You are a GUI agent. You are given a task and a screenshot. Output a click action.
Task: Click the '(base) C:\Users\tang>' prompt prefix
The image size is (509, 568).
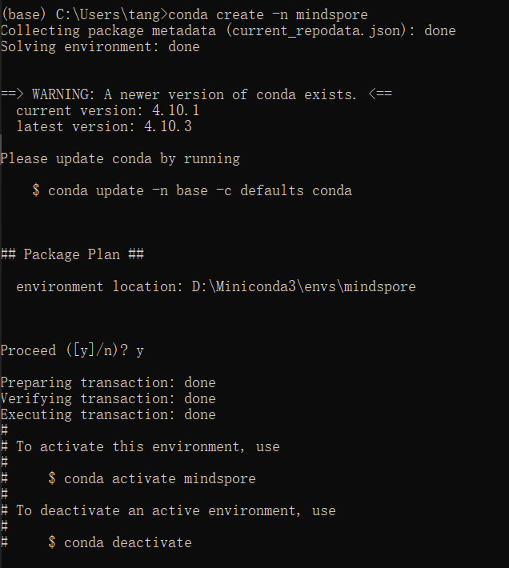[84, 15]
